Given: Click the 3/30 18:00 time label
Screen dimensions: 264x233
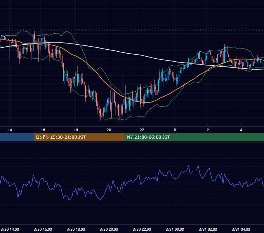Looking at the screenshot, I should click(76, 229).
